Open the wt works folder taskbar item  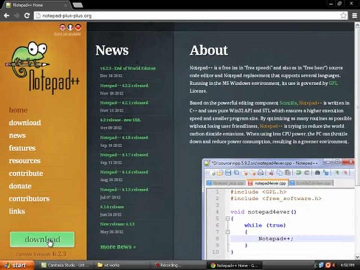109,265
